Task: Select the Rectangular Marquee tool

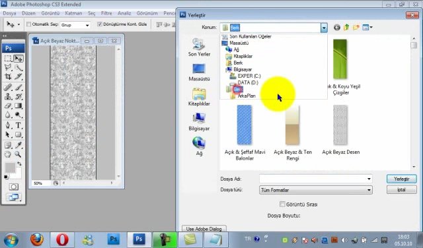Action: (x=8, y=59)
